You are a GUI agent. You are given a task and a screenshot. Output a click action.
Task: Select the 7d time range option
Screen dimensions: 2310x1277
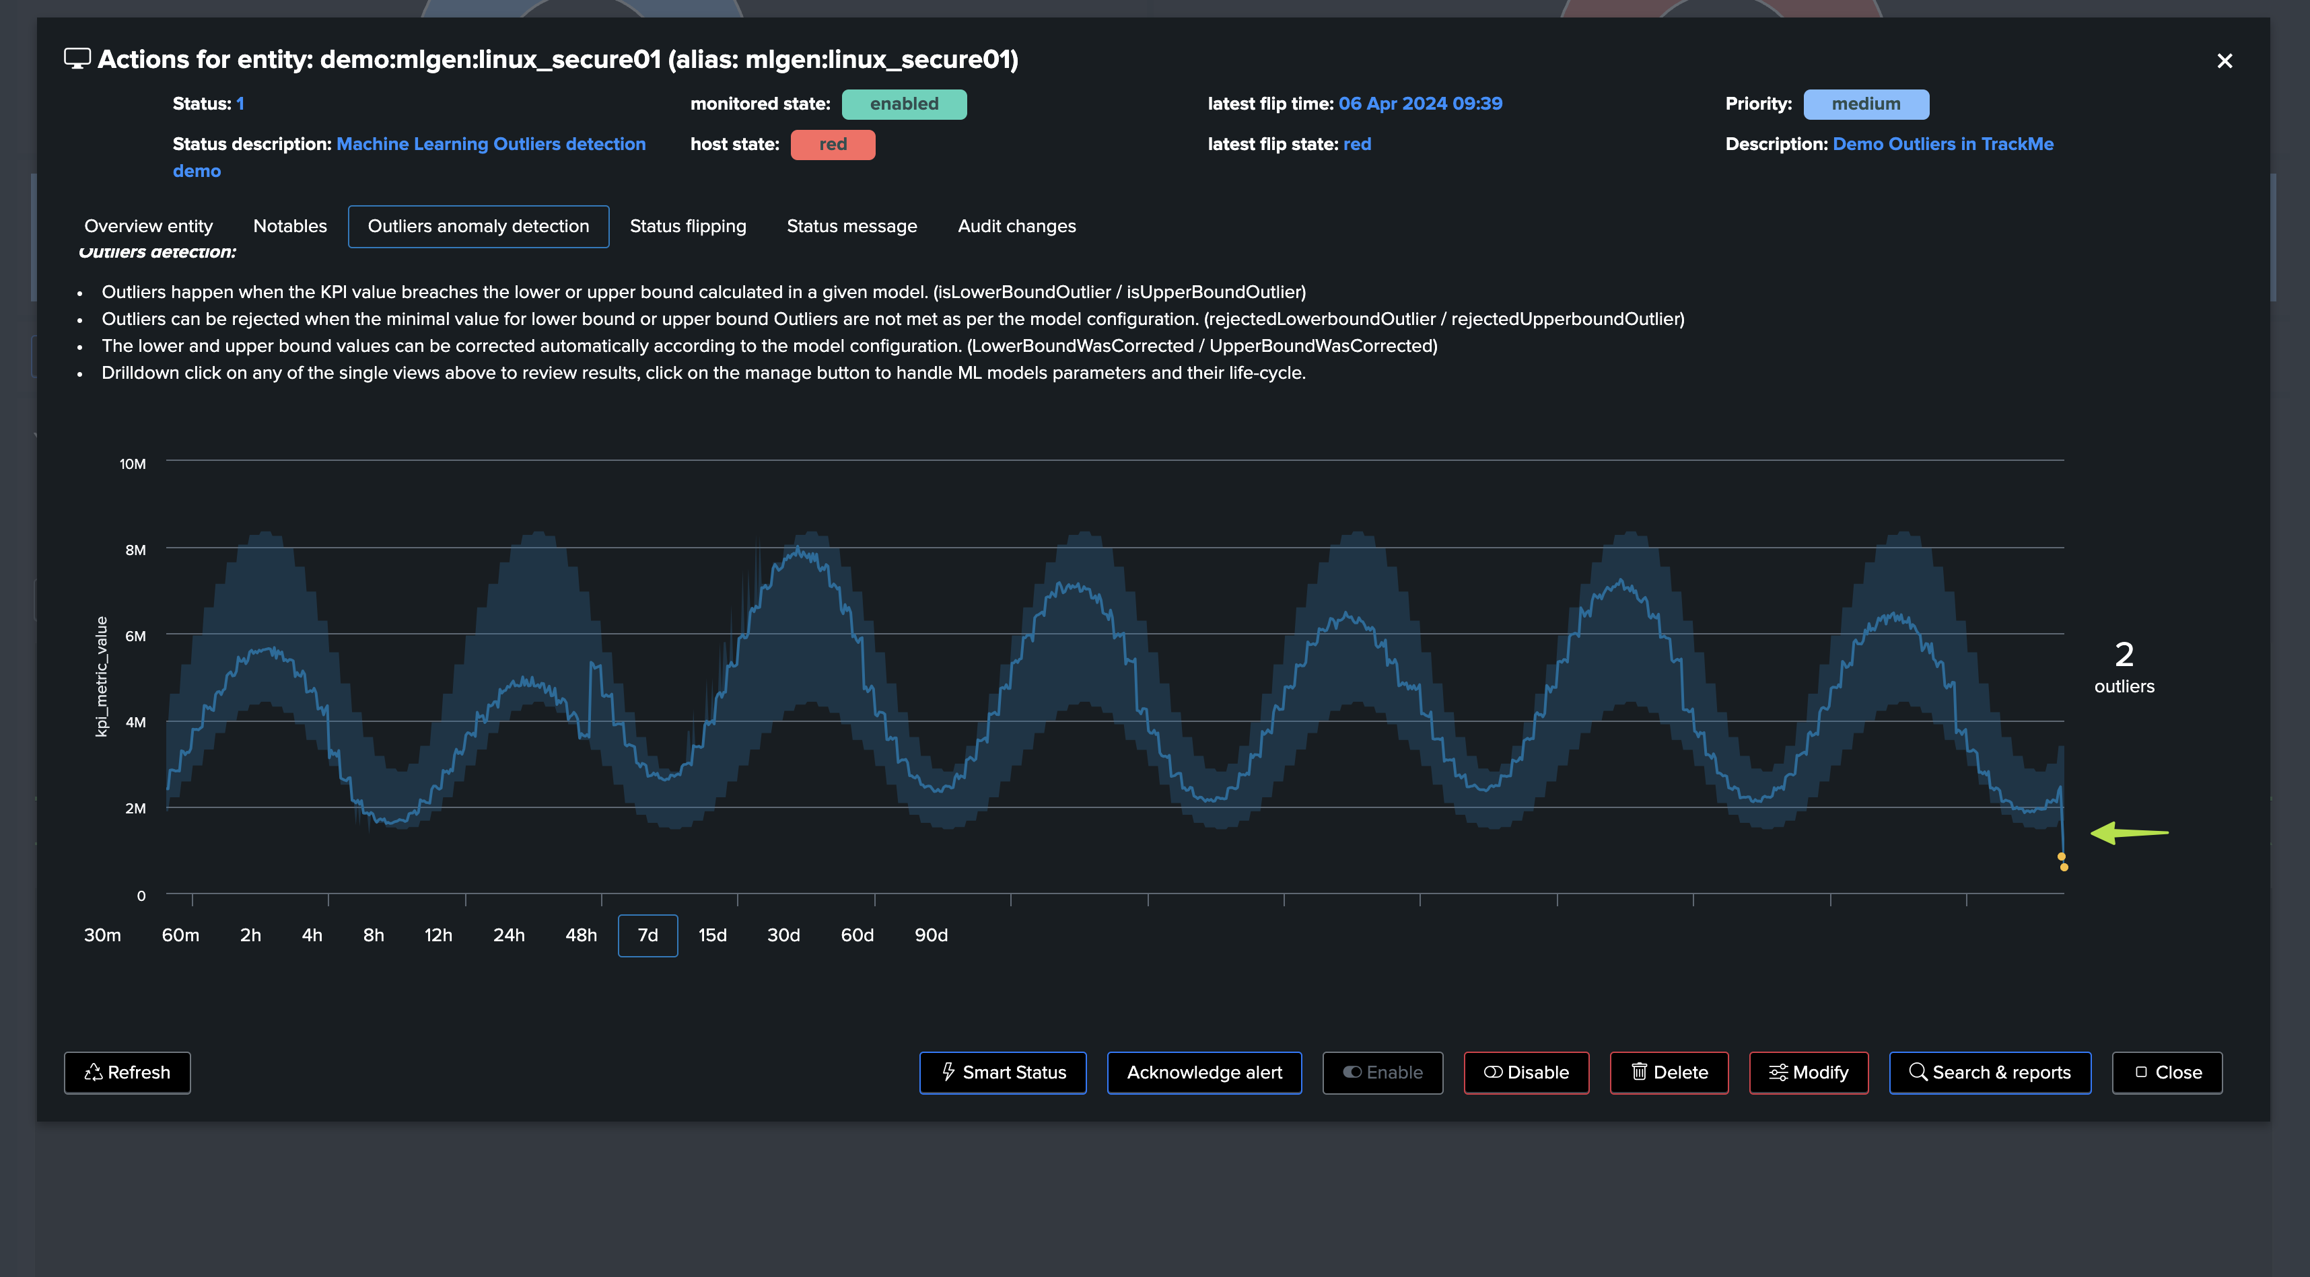pos(647,936)
